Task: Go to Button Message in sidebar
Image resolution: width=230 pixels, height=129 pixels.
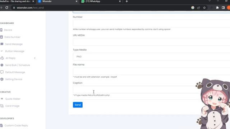Action: tap(15, 51)
